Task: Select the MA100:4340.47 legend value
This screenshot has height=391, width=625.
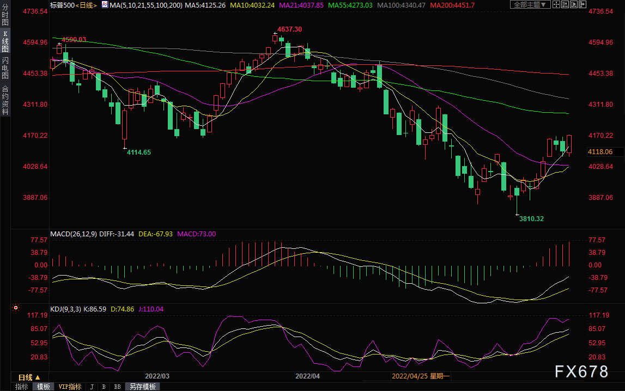Action: [402, 5]
